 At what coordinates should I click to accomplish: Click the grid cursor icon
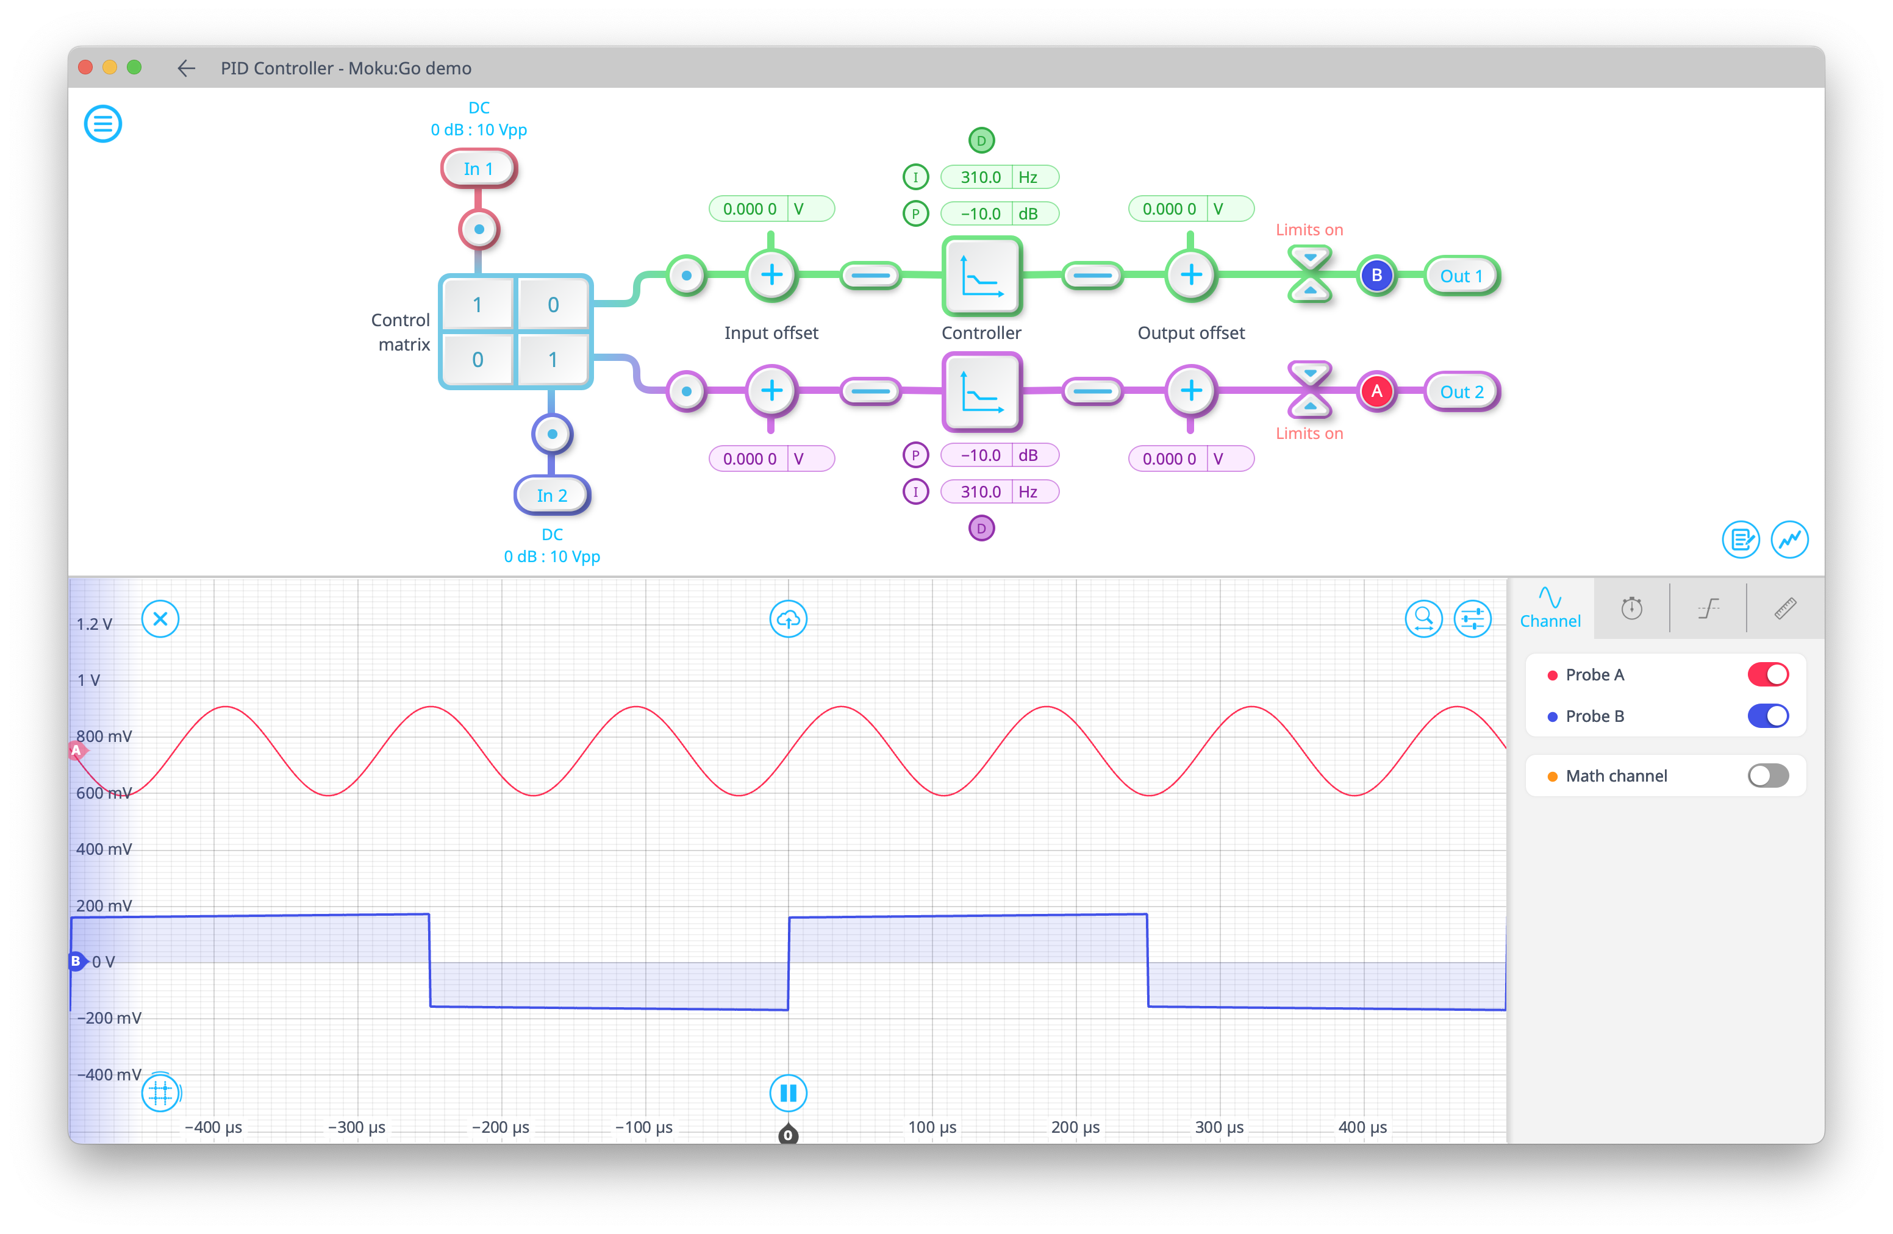tap(160, 1093)
